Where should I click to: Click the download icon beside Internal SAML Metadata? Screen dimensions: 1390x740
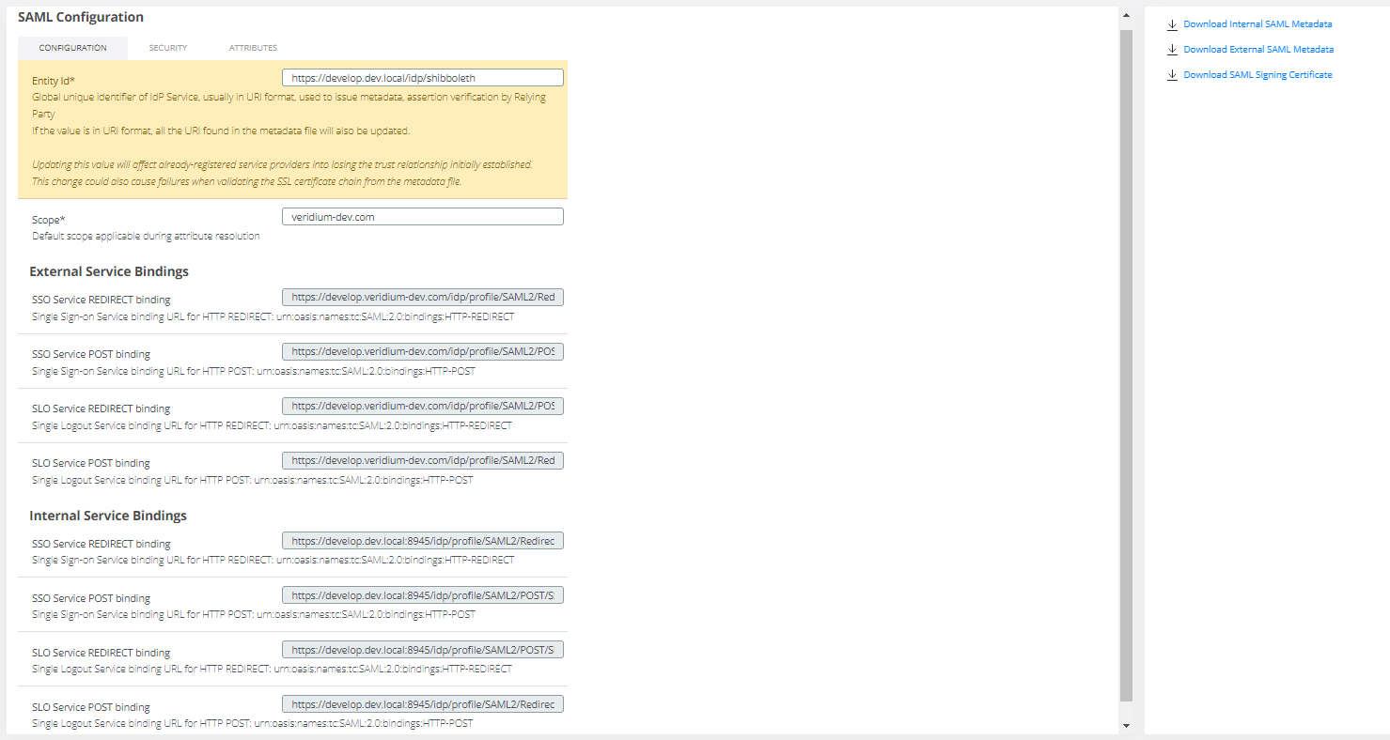pyautogui.click(x=1172, y=23)
